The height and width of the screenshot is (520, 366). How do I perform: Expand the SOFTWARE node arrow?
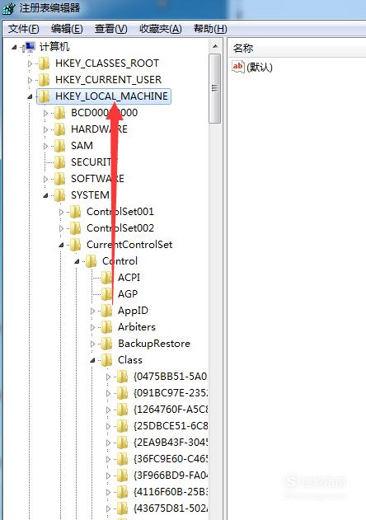point(46,179)
